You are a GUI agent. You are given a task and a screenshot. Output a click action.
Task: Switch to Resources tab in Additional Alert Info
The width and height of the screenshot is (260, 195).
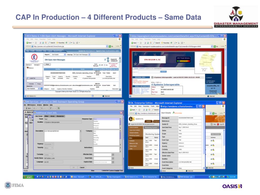60,116
